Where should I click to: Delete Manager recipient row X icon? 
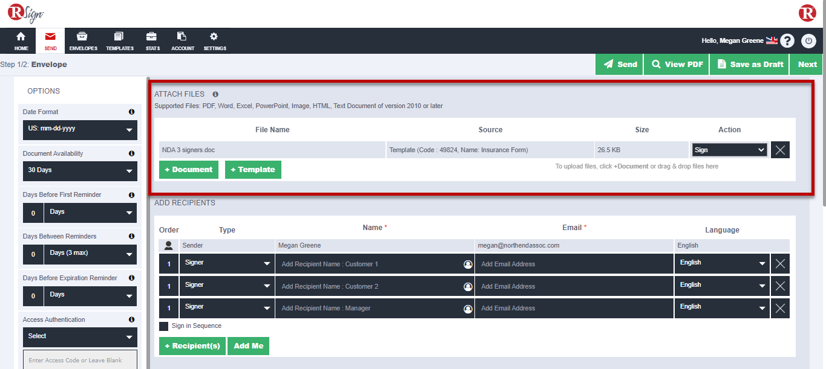[x=780, y=308]
